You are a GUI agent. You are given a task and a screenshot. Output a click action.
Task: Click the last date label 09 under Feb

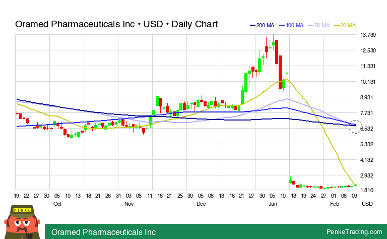pyautogui.click(x=354, y=196)
